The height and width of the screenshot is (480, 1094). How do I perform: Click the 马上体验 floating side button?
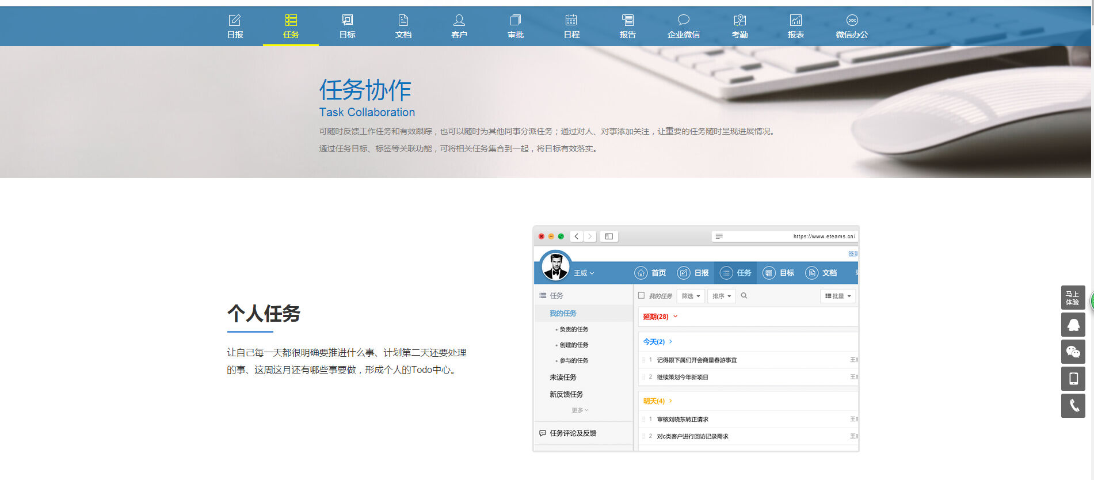tap(1073, 298)
